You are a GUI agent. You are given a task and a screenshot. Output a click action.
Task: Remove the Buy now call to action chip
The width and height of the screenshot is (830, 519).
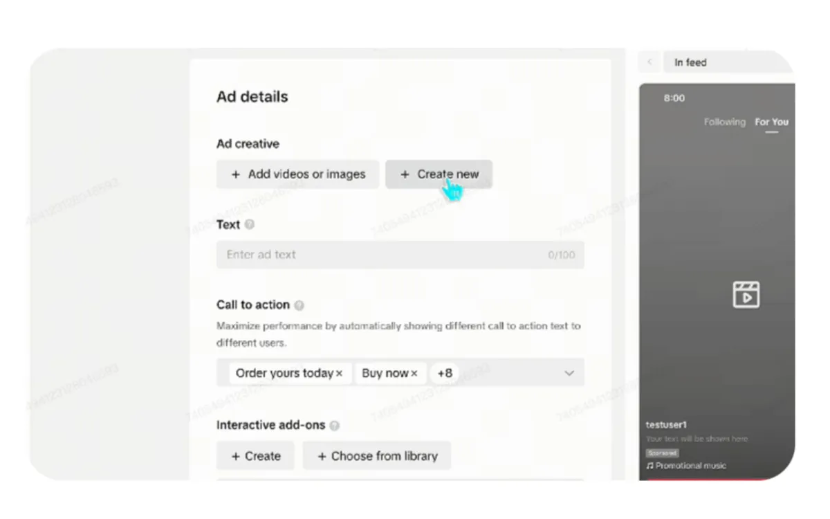tap(416, 372)
